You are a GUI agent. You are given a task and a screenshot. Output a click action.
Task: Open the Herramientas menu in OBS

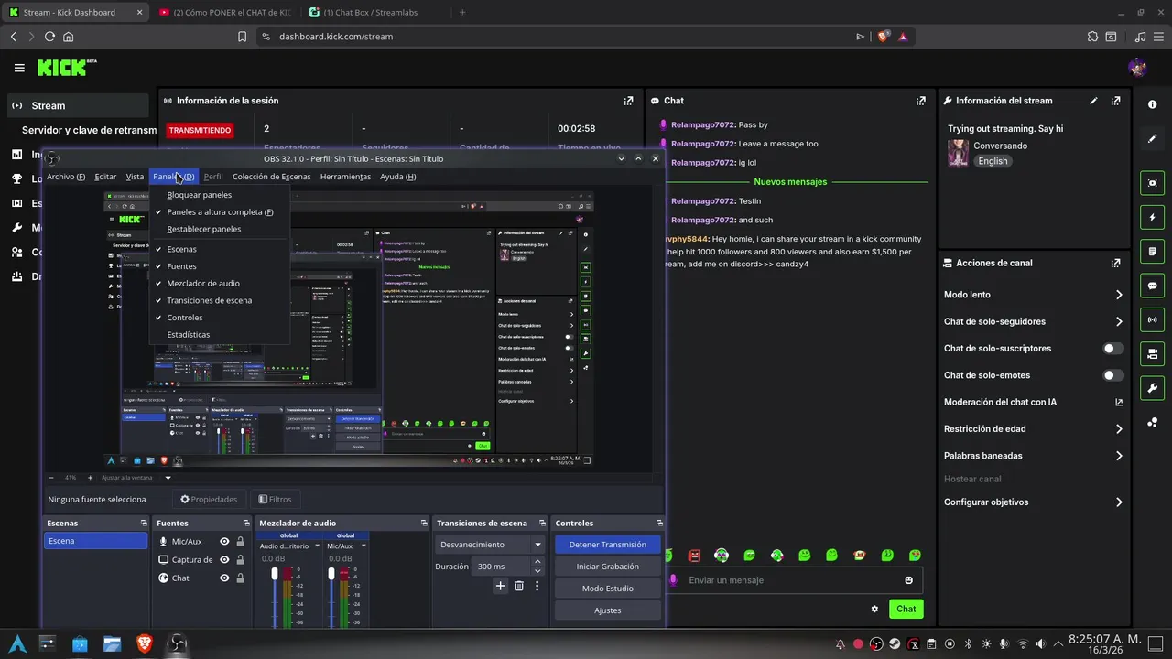click(345, 177)
